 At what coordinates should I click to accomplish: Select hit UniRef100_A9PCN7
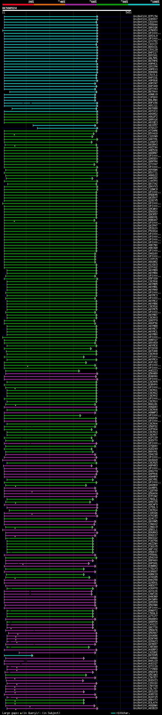(145, 83)
